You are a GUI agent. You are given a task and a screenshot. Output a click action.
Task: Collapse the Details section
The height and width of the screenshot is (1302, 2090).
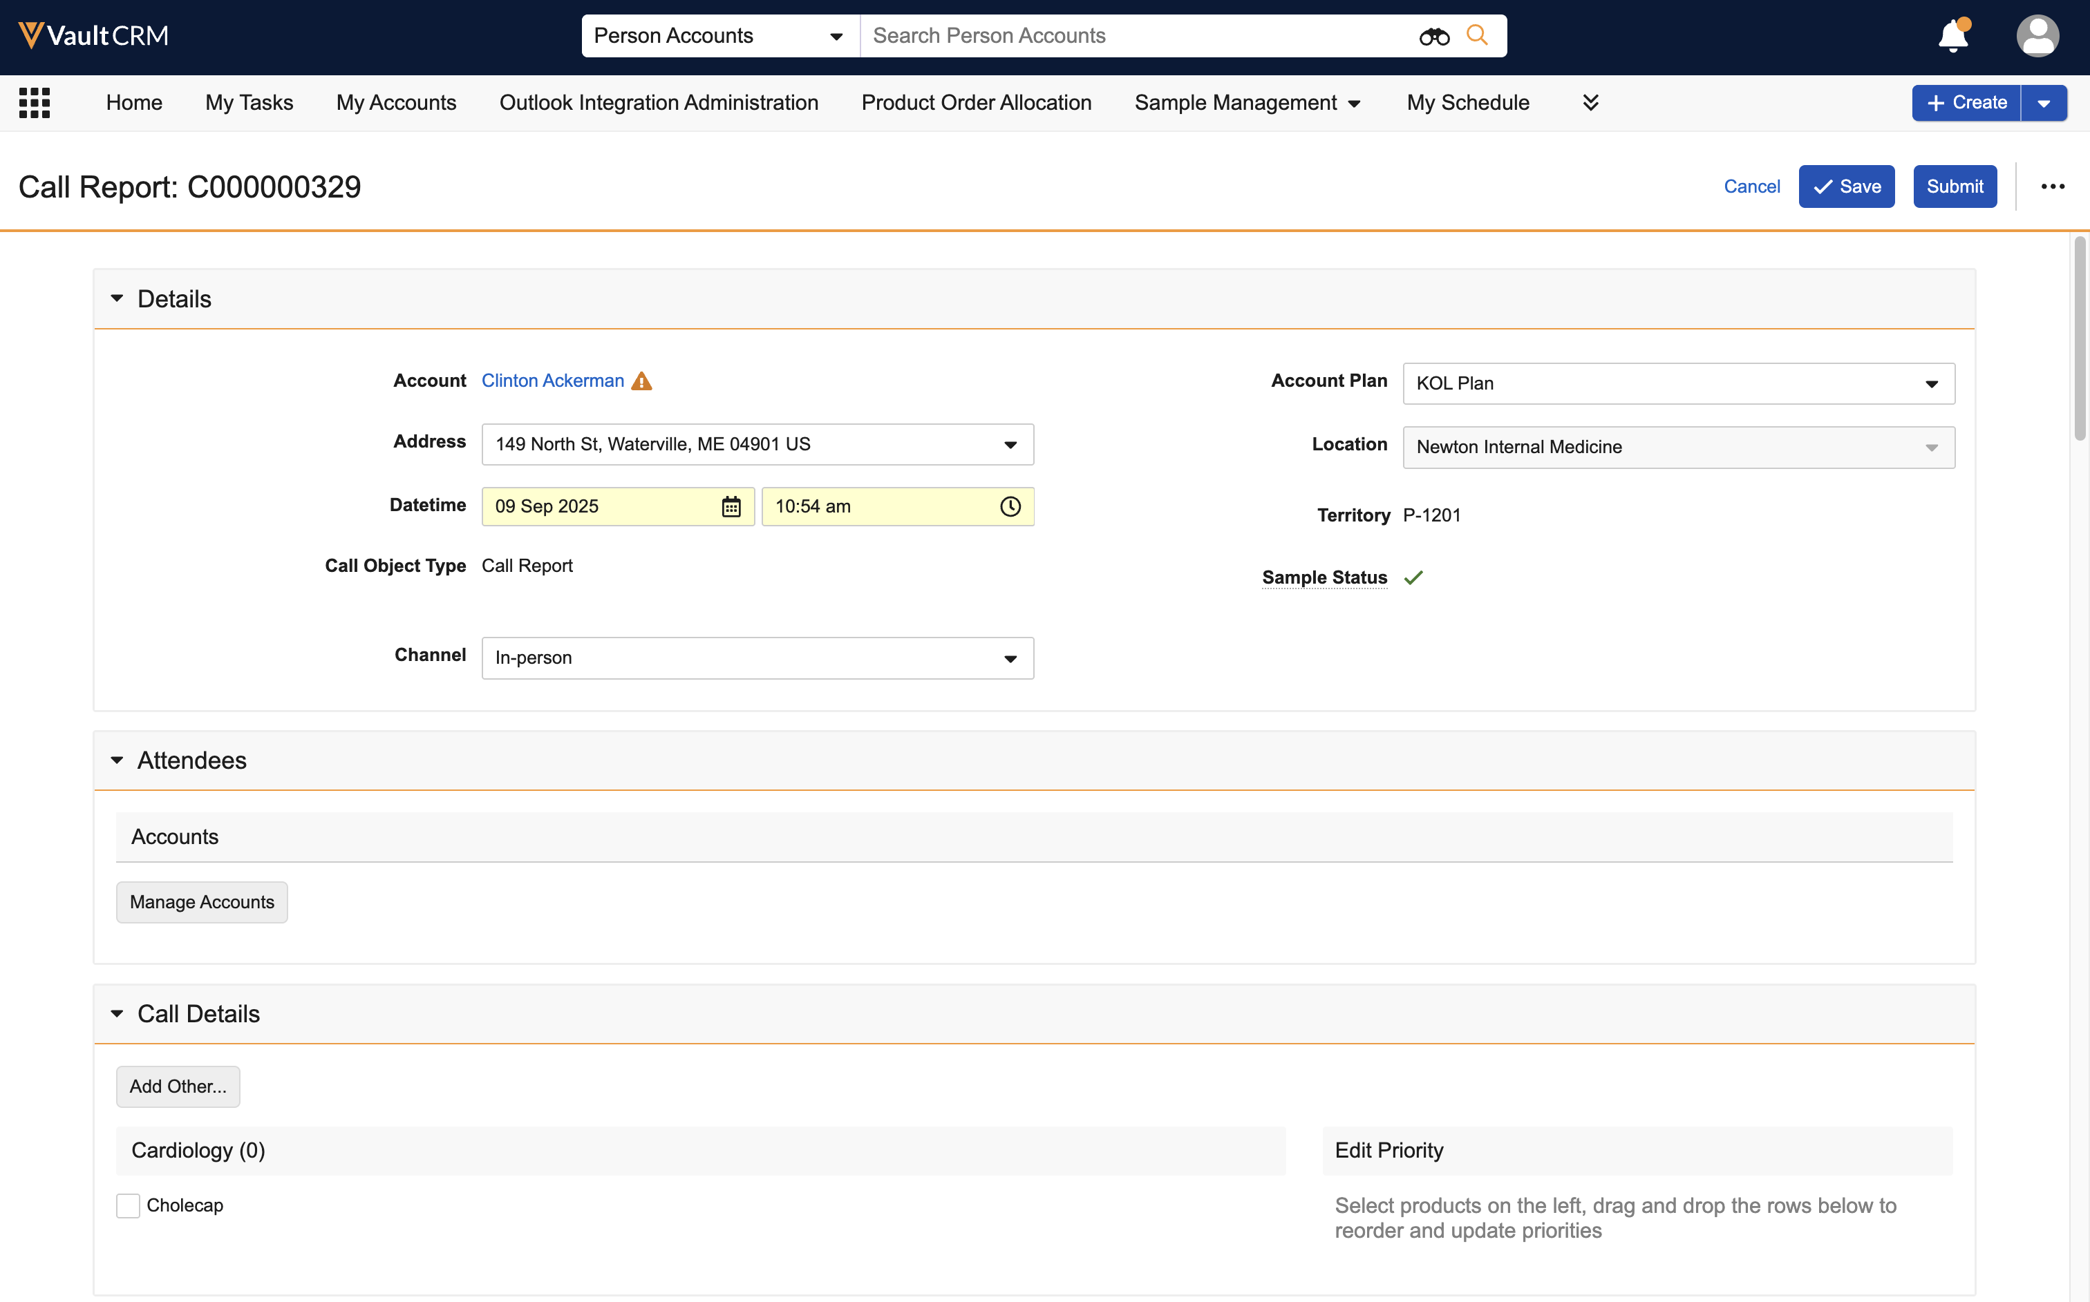[x=117, y=299]
